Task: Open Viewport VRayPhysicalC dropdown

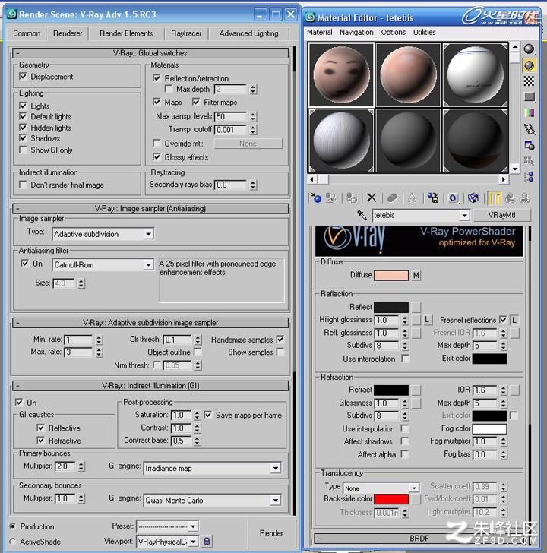Action: point(167,541)
